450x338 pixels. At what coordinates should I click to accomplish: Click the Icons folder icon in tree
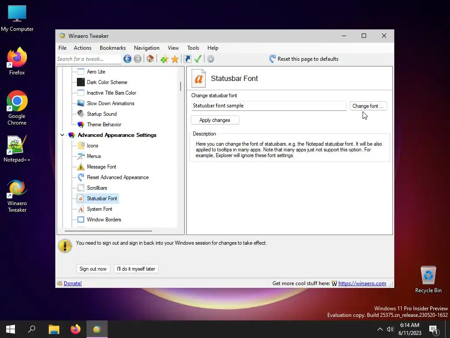coord(81,145)
